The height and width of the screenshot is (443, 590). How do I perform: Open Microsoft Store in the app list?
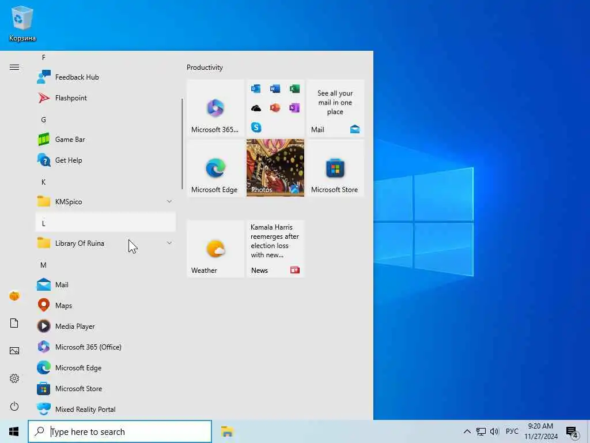105,388
